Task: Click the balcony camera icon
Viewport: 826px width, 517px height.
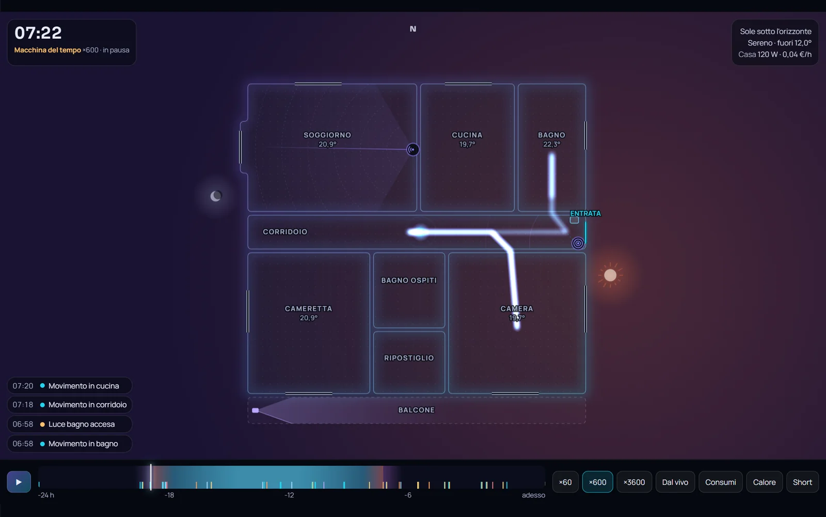Action: (x=255, y=410)
